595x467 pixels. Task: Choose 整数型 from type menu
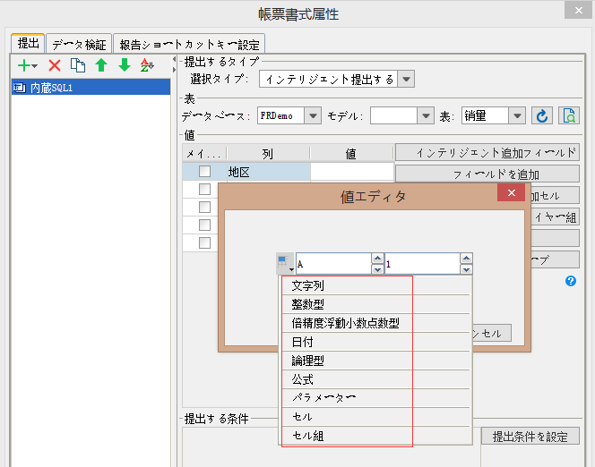(375, 304)
